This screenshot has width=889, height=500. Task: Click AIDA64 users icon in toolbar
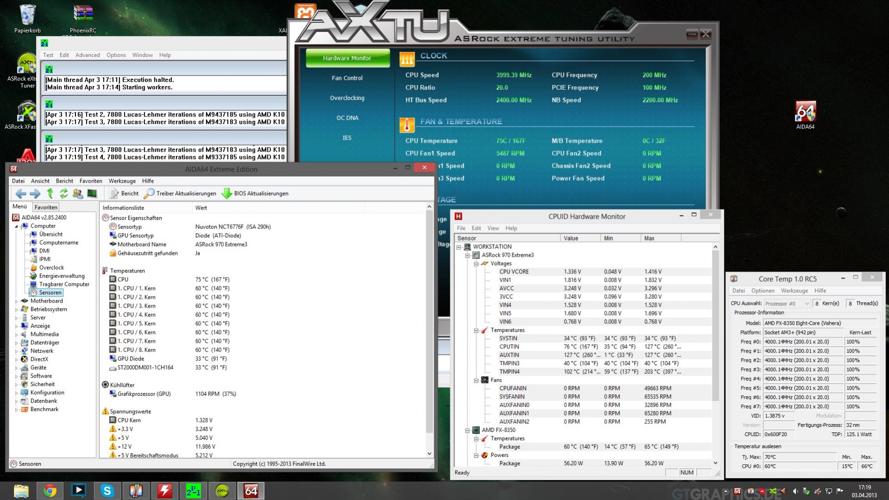pyautogui.click(x=78, y=194)
